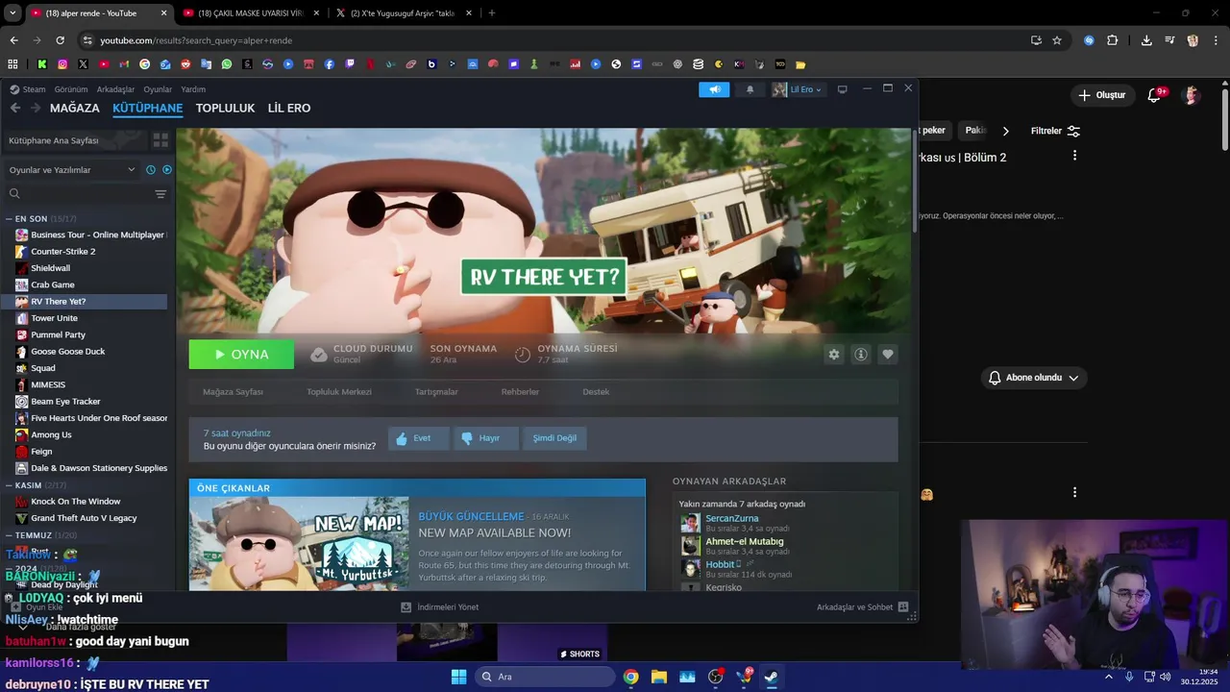Expand the Lil Ero account dropdown
Screen dimensions: 1230x692
(x=797, y=89)
